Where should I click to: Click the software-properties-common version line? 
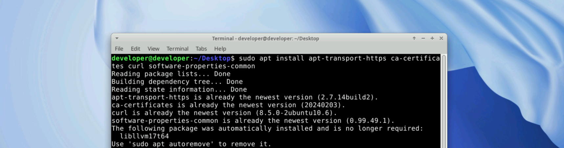click(x=253, y=121)
